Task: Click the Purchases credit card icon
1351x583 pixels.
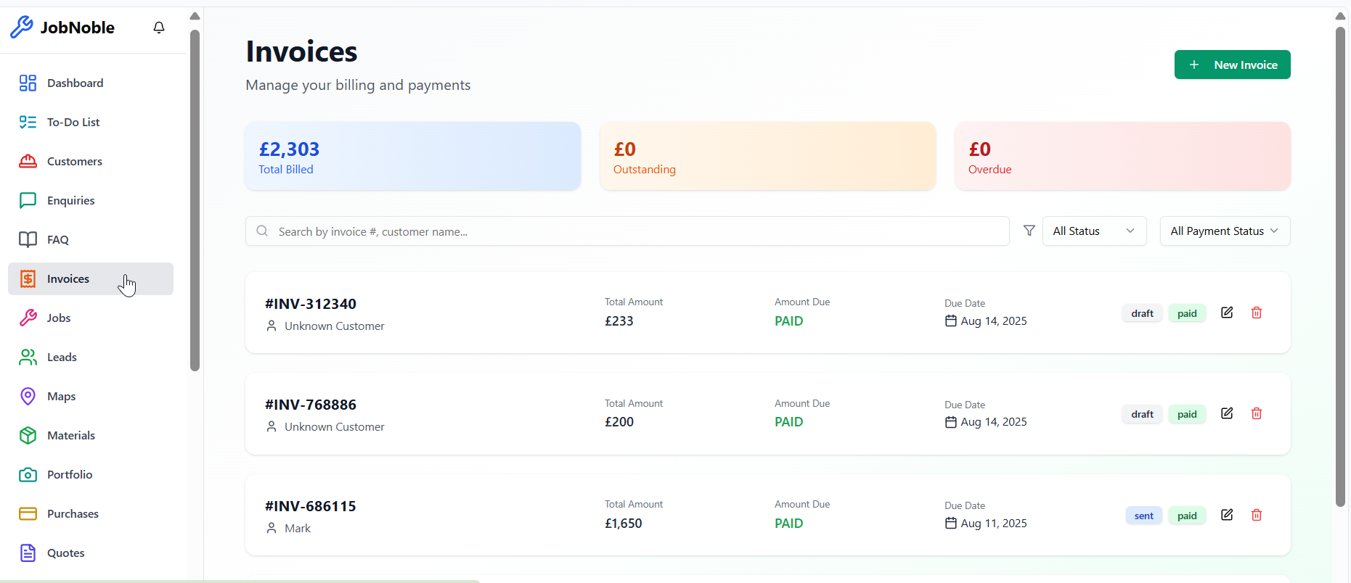Action: click(x=28, y=513)
